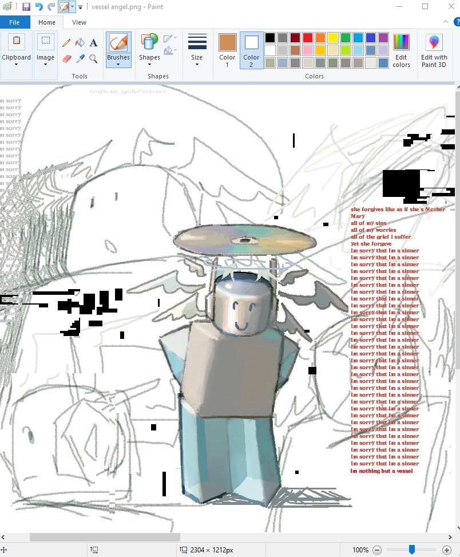
Task: Click 'Im nothing but a vessel' text
Action: pos(382,471)
